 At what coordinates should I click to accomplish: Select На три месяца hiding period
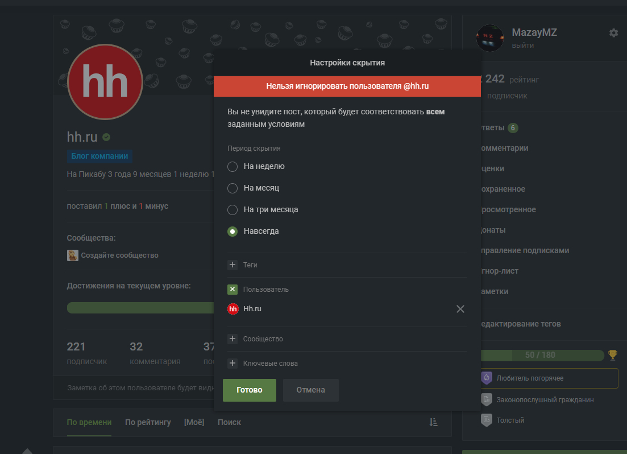click(x=232, y=209)
